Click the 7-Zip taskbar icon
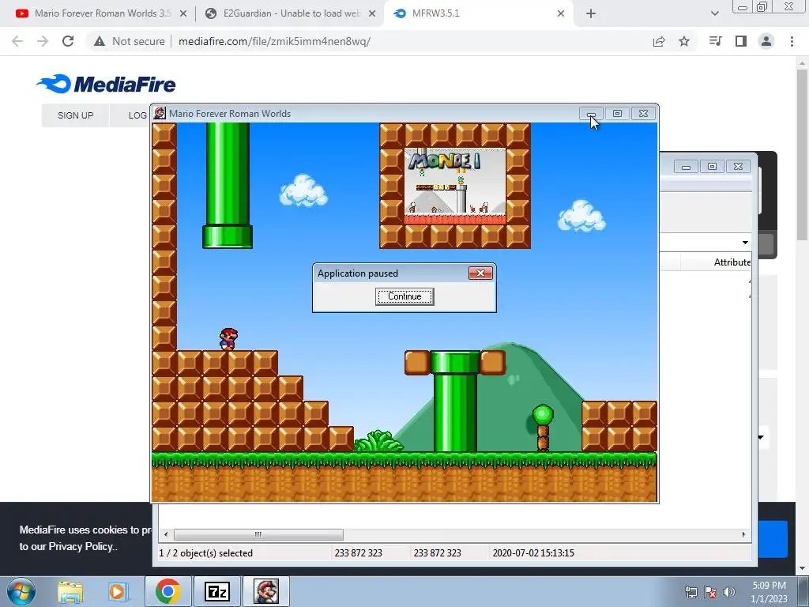This screenshot has height=607, width=809. pyautogui.click(x=217, y=591)
